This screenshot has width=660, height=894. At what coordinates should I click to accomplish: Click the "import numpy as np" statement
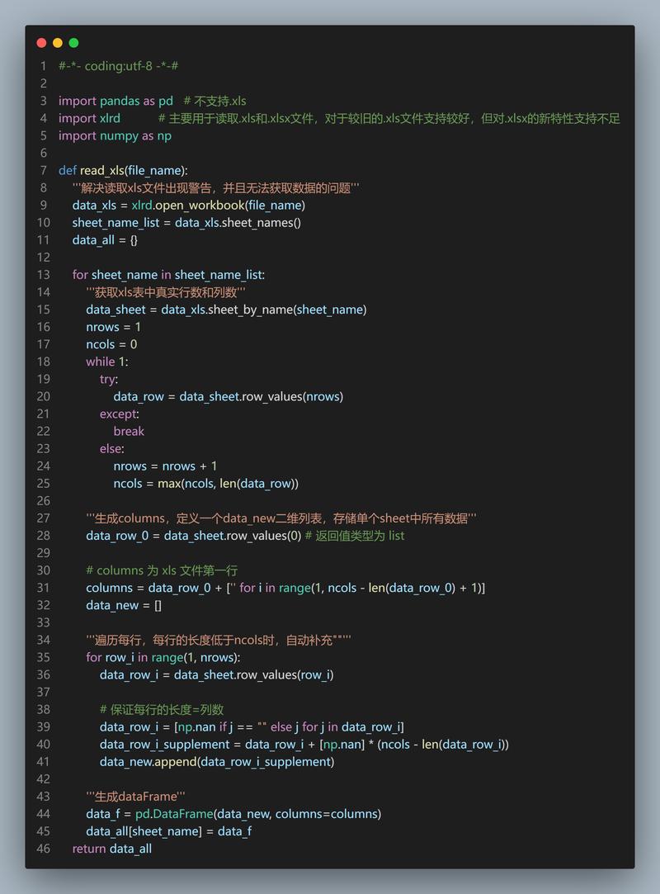pyautogui.click(x=115, y=135)
